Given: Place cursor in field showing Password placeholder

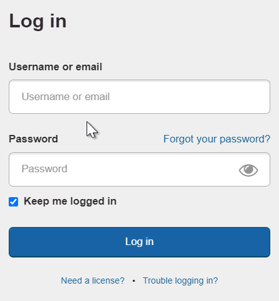Looking at the screenshot, I should tap(139, 169).
